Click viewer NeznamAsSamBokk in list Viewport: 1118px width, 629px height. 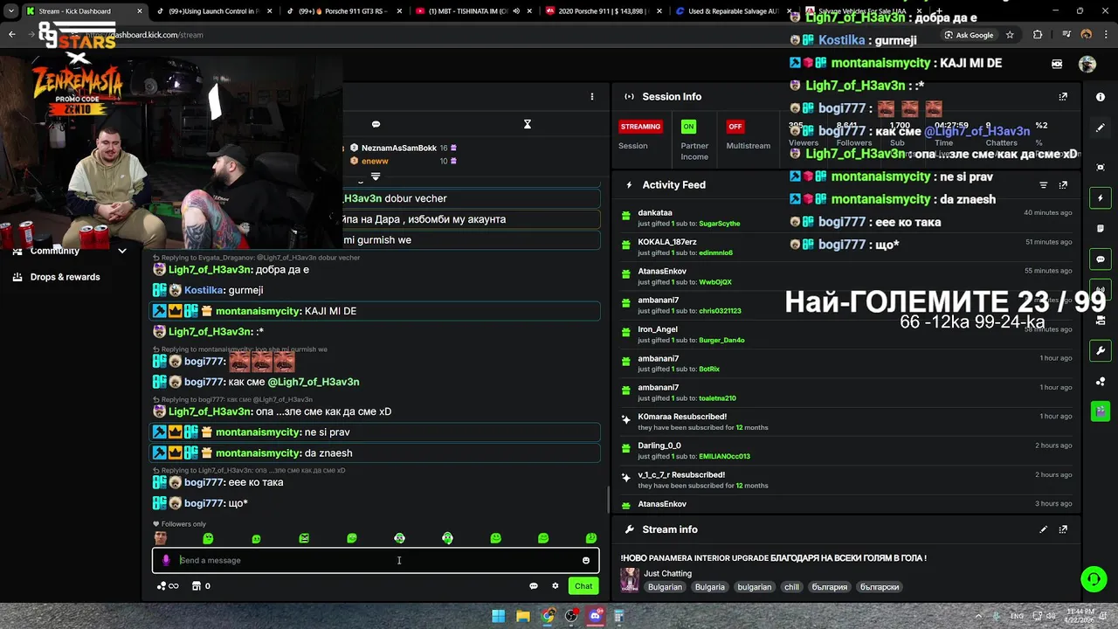[x=399, y=149]
